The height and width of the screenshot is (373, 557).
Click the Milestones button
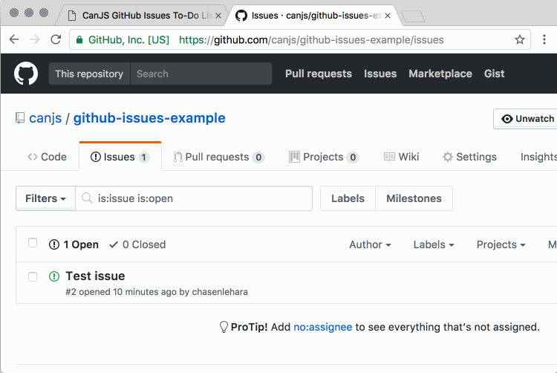[x=414, y=198]
